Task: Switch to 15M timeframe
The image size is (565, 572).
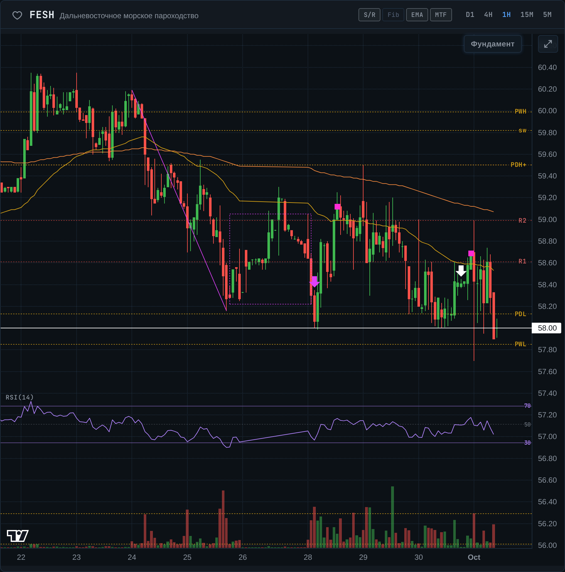Action: [527, 15]
